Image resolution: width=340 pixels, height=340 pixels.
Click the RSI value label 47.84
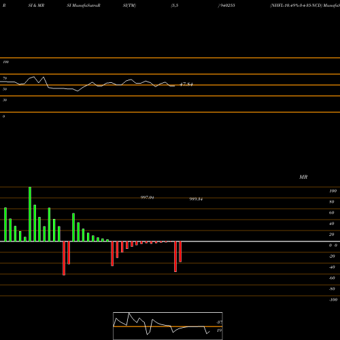tap(186, 84)
